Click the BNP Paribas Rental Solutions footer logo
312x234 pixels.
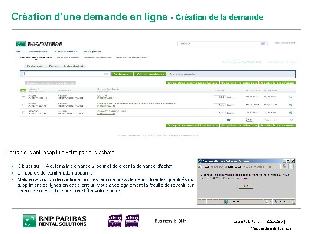click(55, 221)
